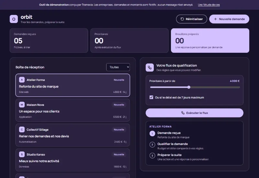Click the Site web category label

24,92
